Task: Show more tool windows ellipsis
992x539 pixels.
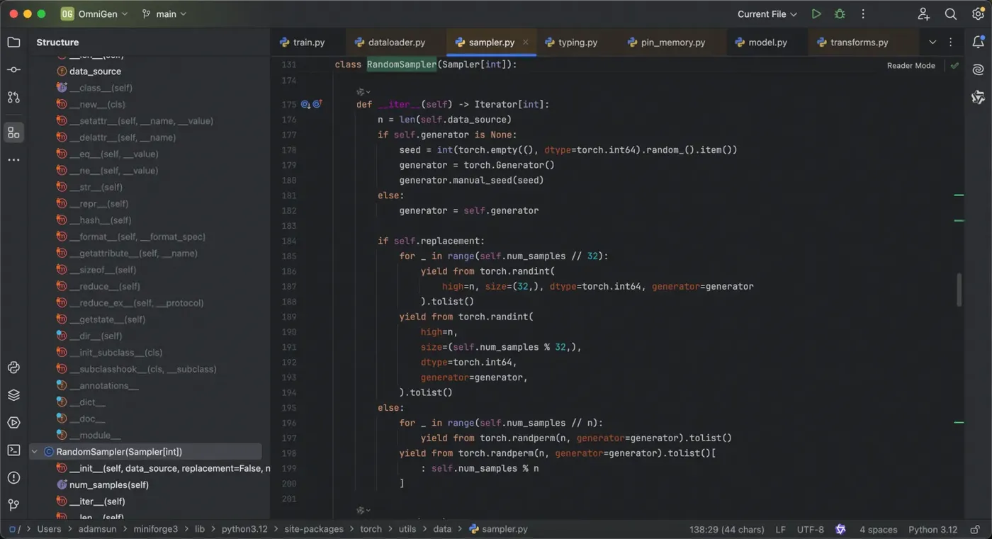Action: pyautogui.click(x=13, y=160)
